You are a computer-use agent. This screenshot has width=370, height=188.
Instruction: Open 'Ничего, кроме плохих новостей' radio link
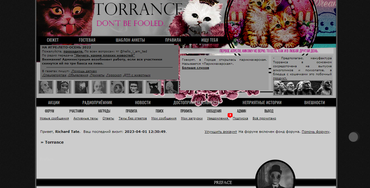(x=104, y=55)
